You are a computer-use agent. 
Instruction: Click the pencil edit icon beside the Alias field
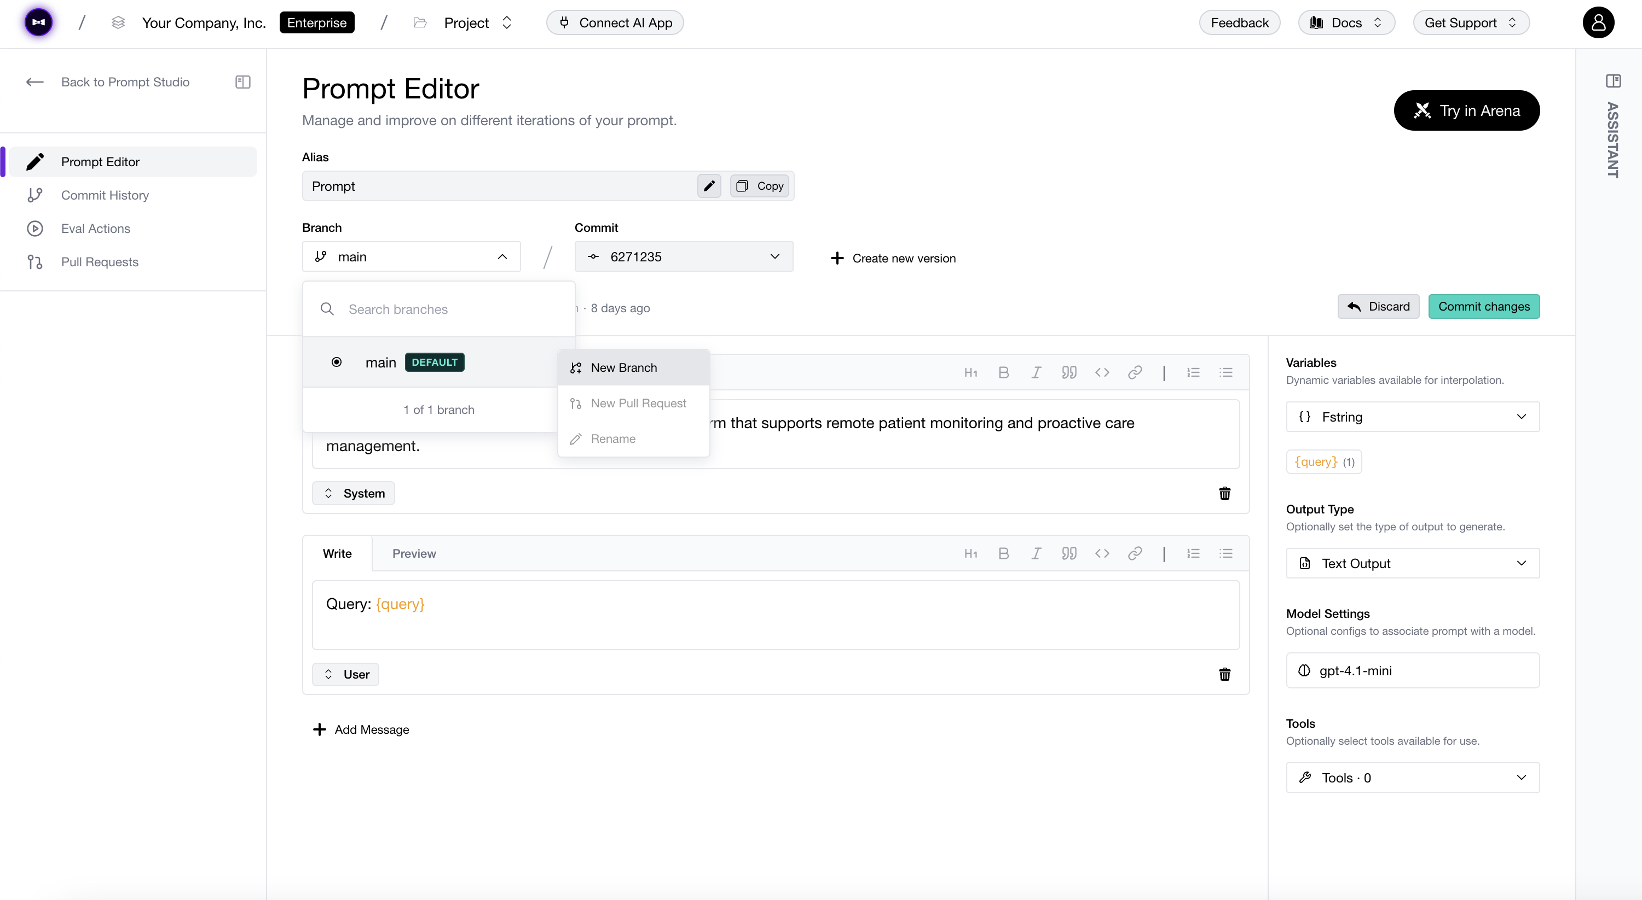(x=709, y=186)
